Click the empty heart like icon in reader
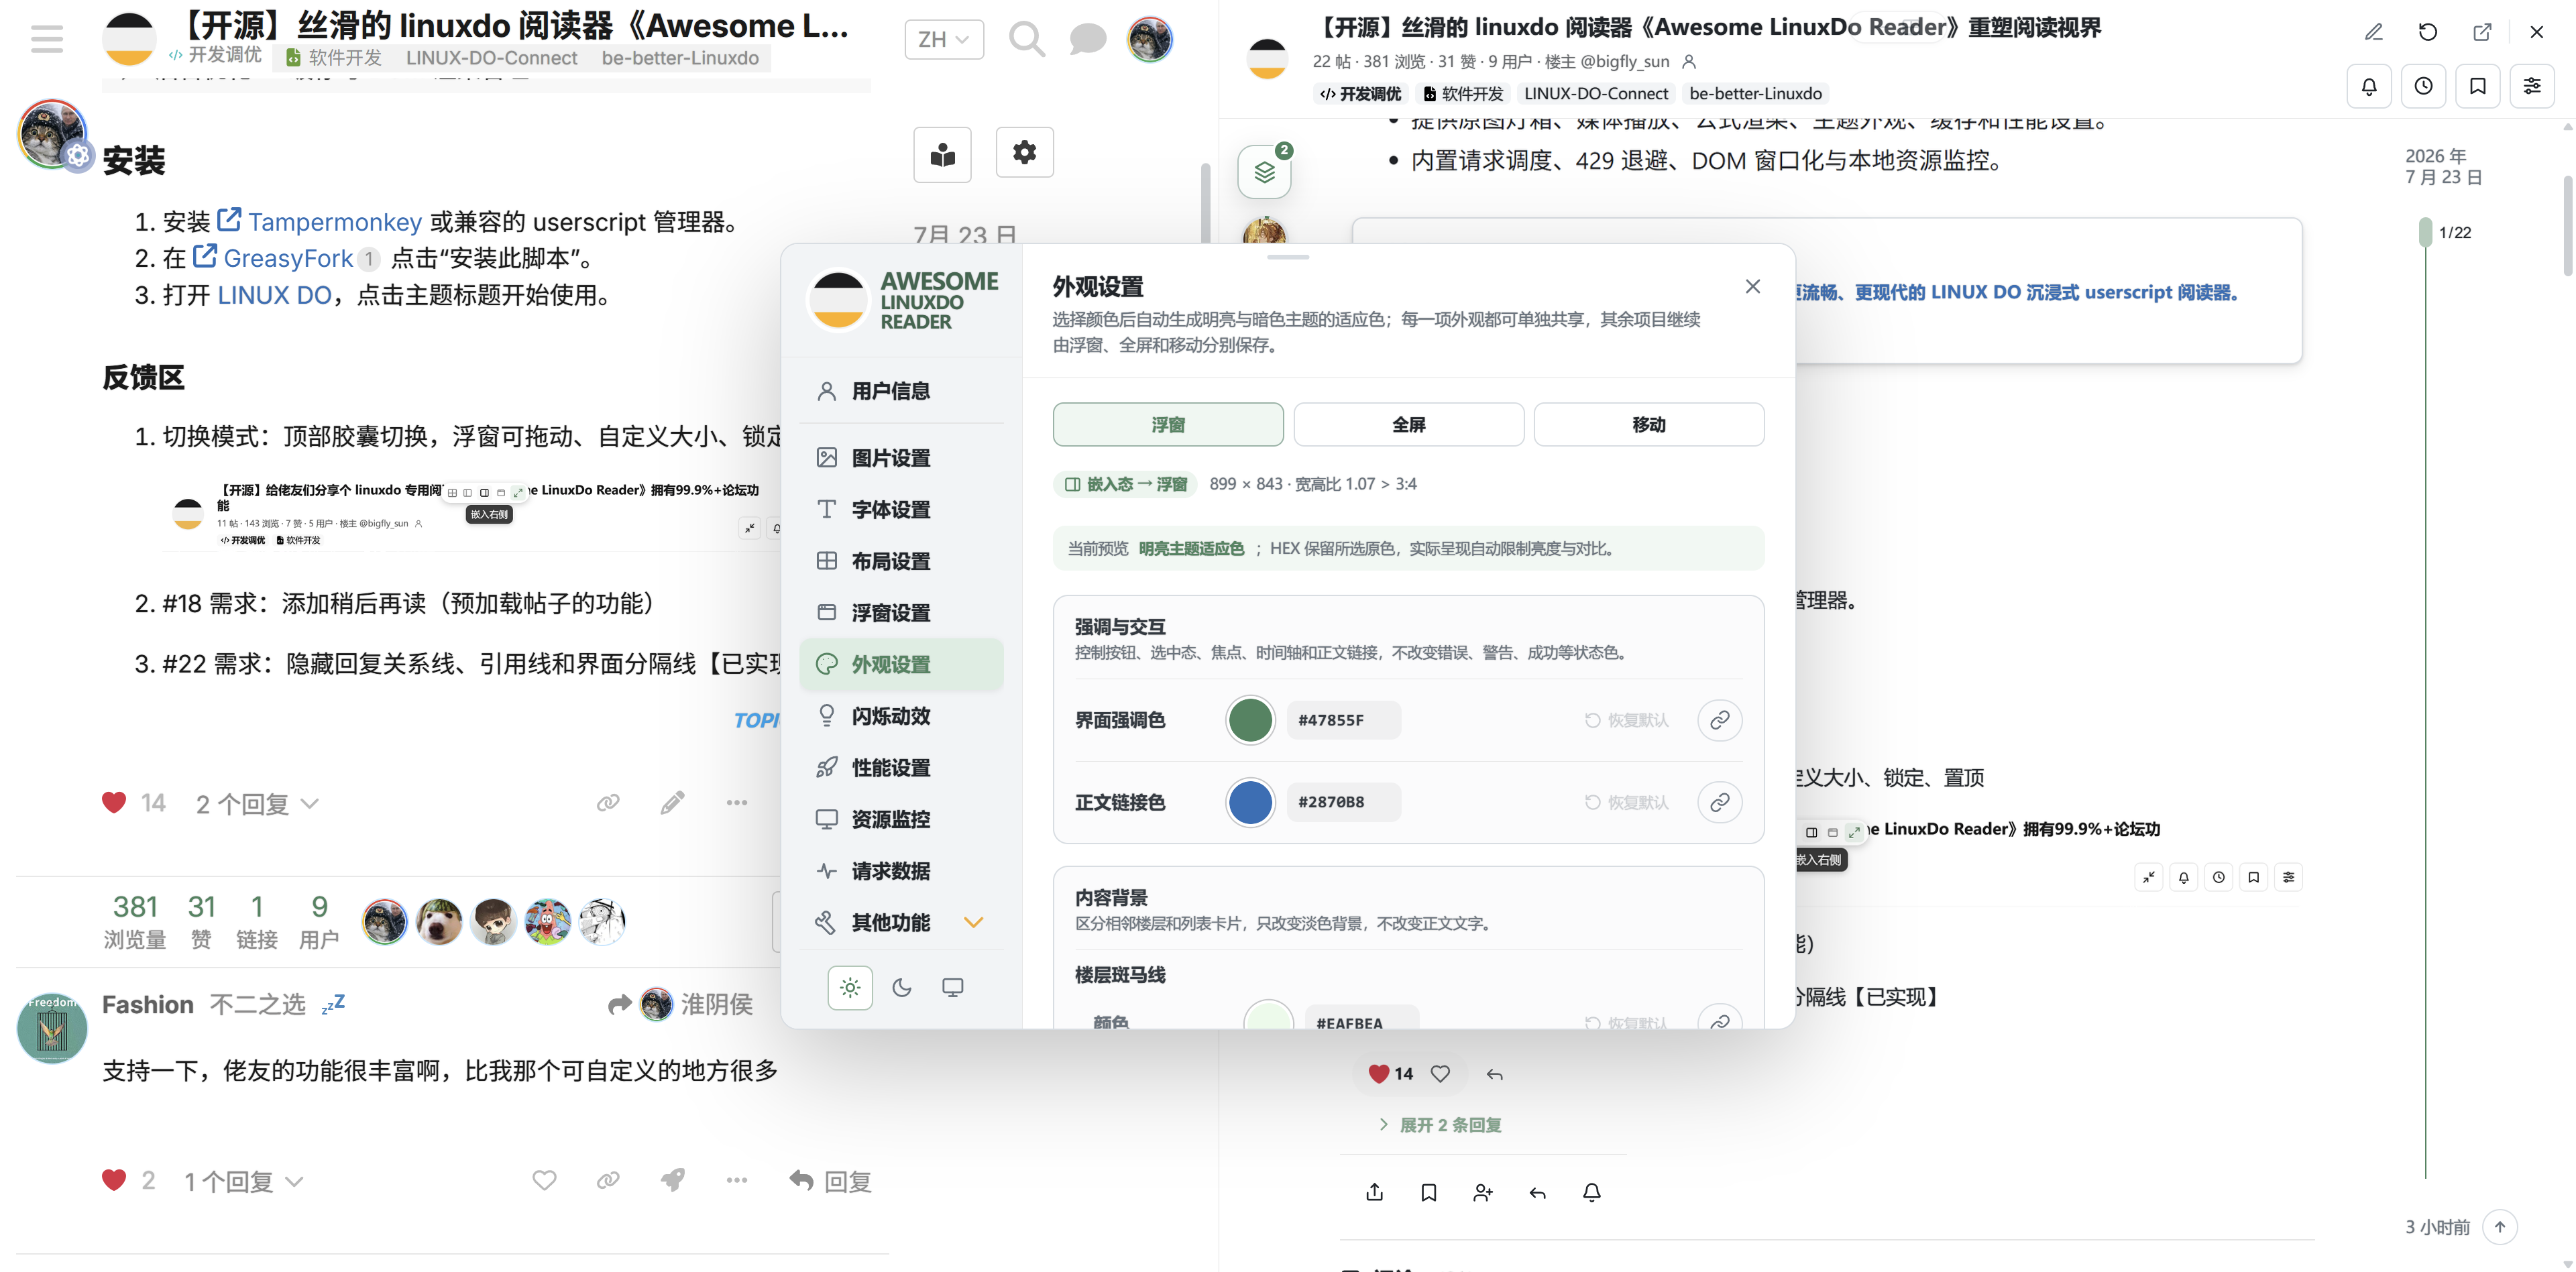 [x=1440, y=1073]
